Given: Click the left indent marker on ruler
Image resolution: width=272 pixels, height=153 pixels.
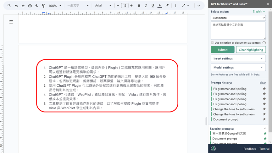Looking at the screenshot, I should [49, 13].
